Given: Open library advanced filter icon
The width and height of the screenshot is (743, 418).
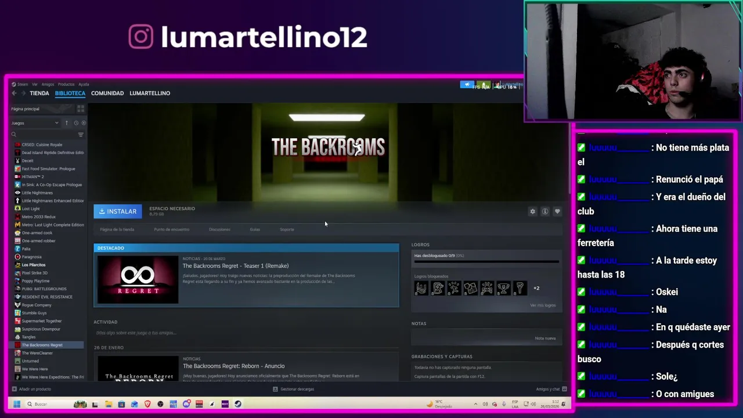Looking at the screenshot, I should point(81,135).
